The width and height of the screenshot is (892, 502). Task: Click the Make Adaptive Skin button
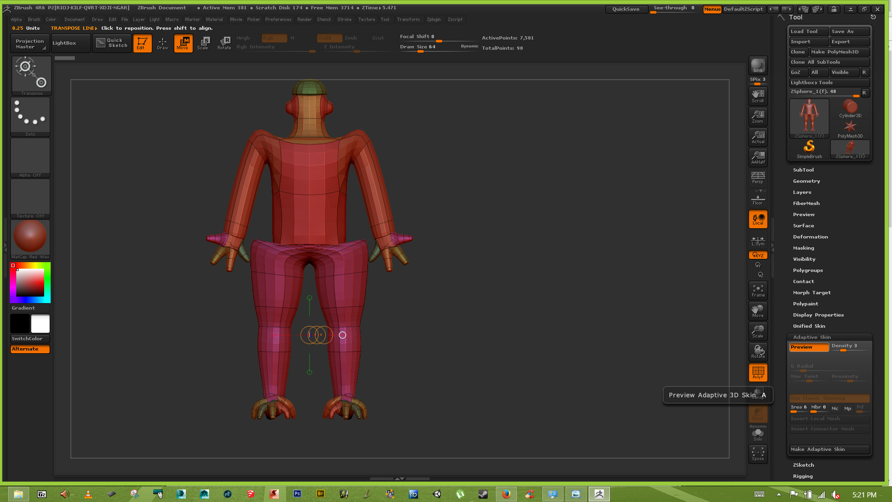tap(829, 449)
